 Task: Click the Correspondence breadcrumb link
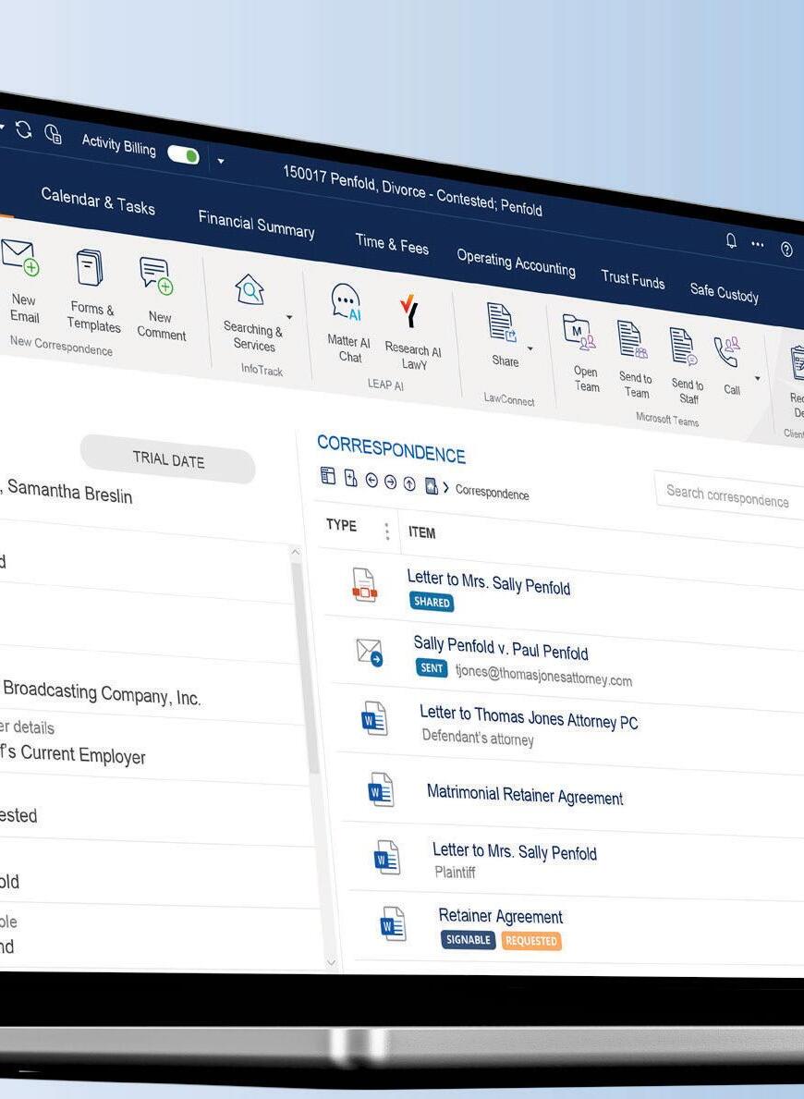(x=492, y=493)
